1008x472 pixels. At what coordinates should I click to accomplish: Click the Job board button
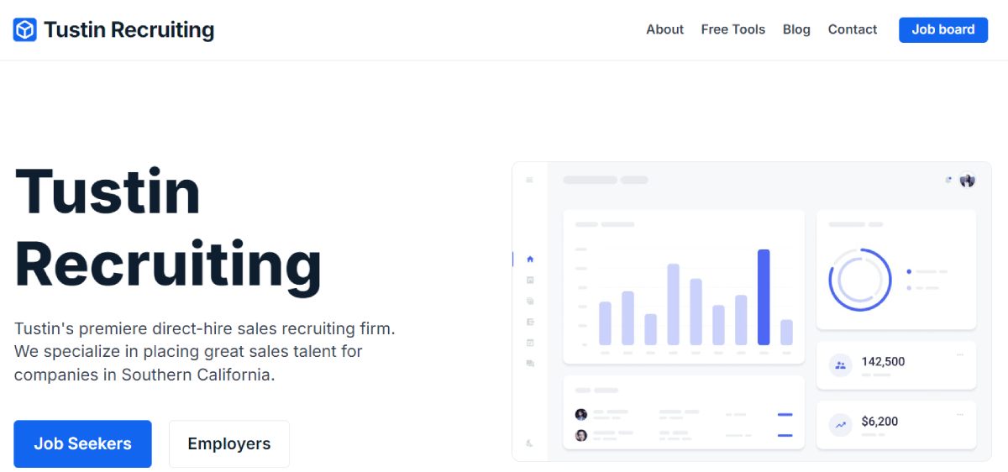[943, 29]
